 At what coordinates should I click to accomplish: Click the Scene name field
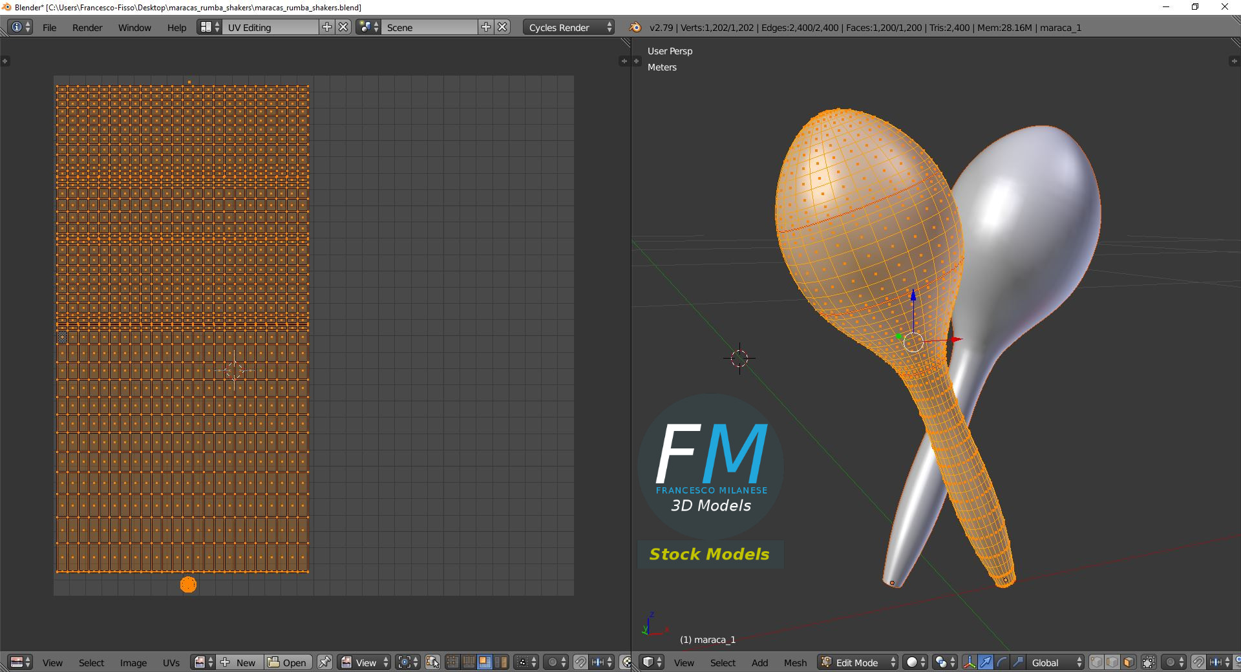[430, 27]
